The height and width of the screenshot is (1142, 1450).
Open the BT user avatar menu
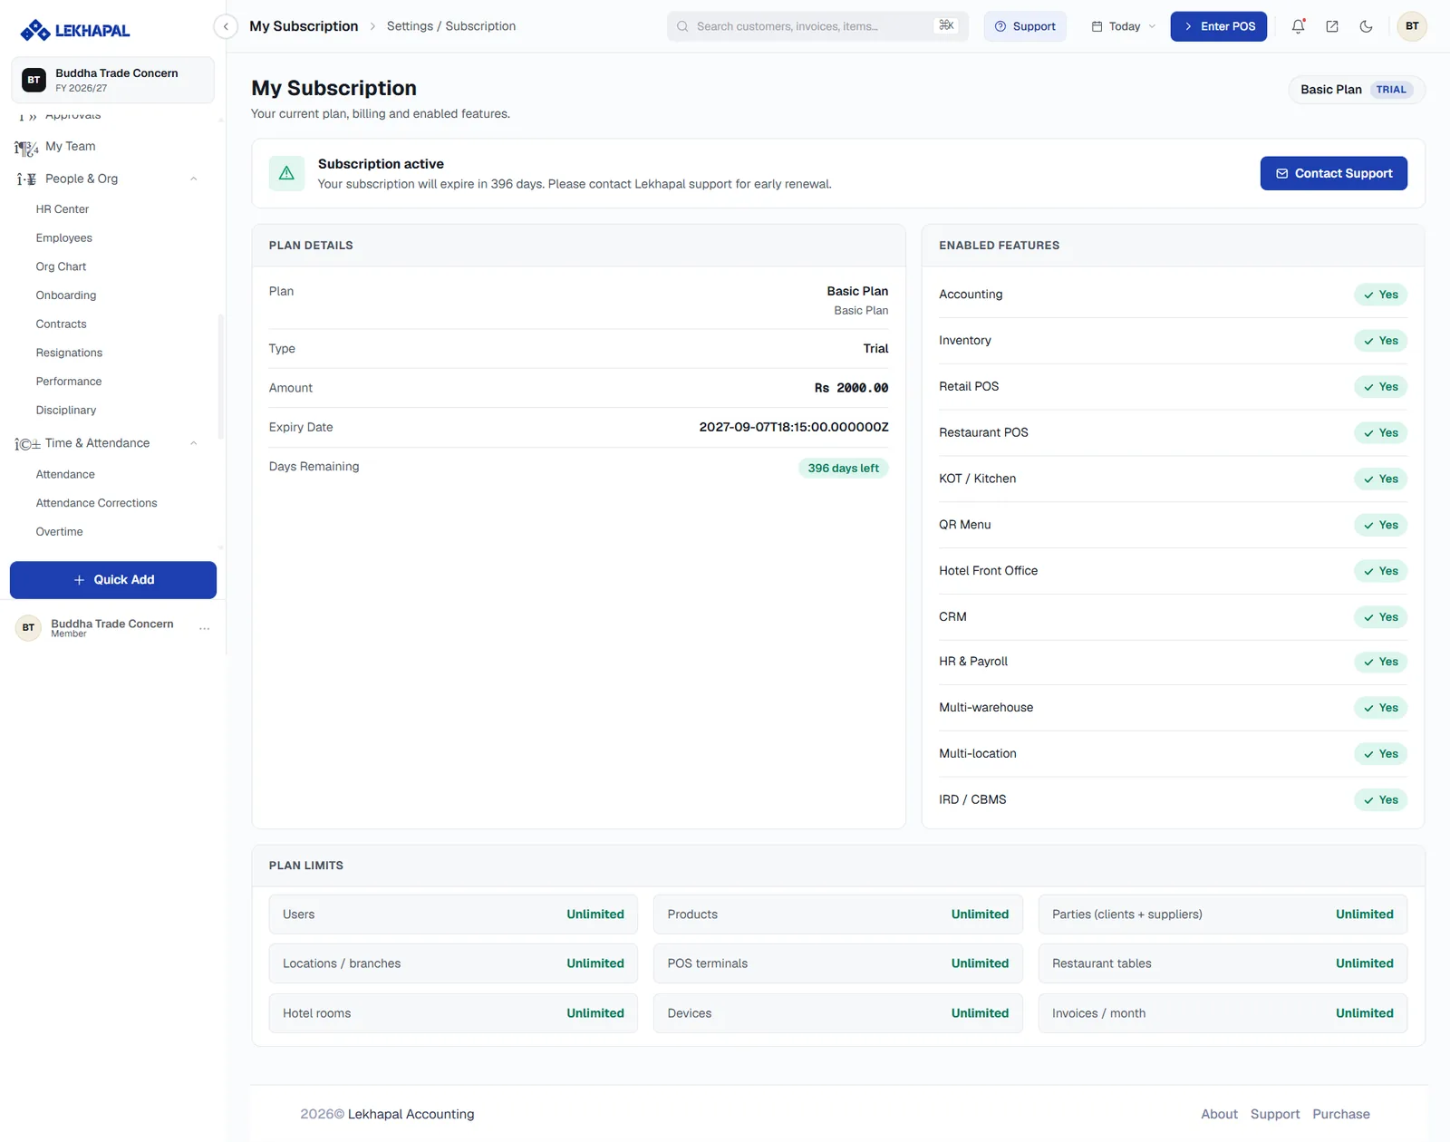1412,26
